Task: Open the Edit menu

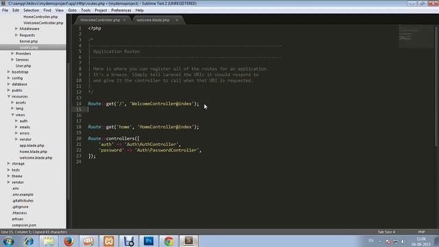Action: tap(16, 10)
